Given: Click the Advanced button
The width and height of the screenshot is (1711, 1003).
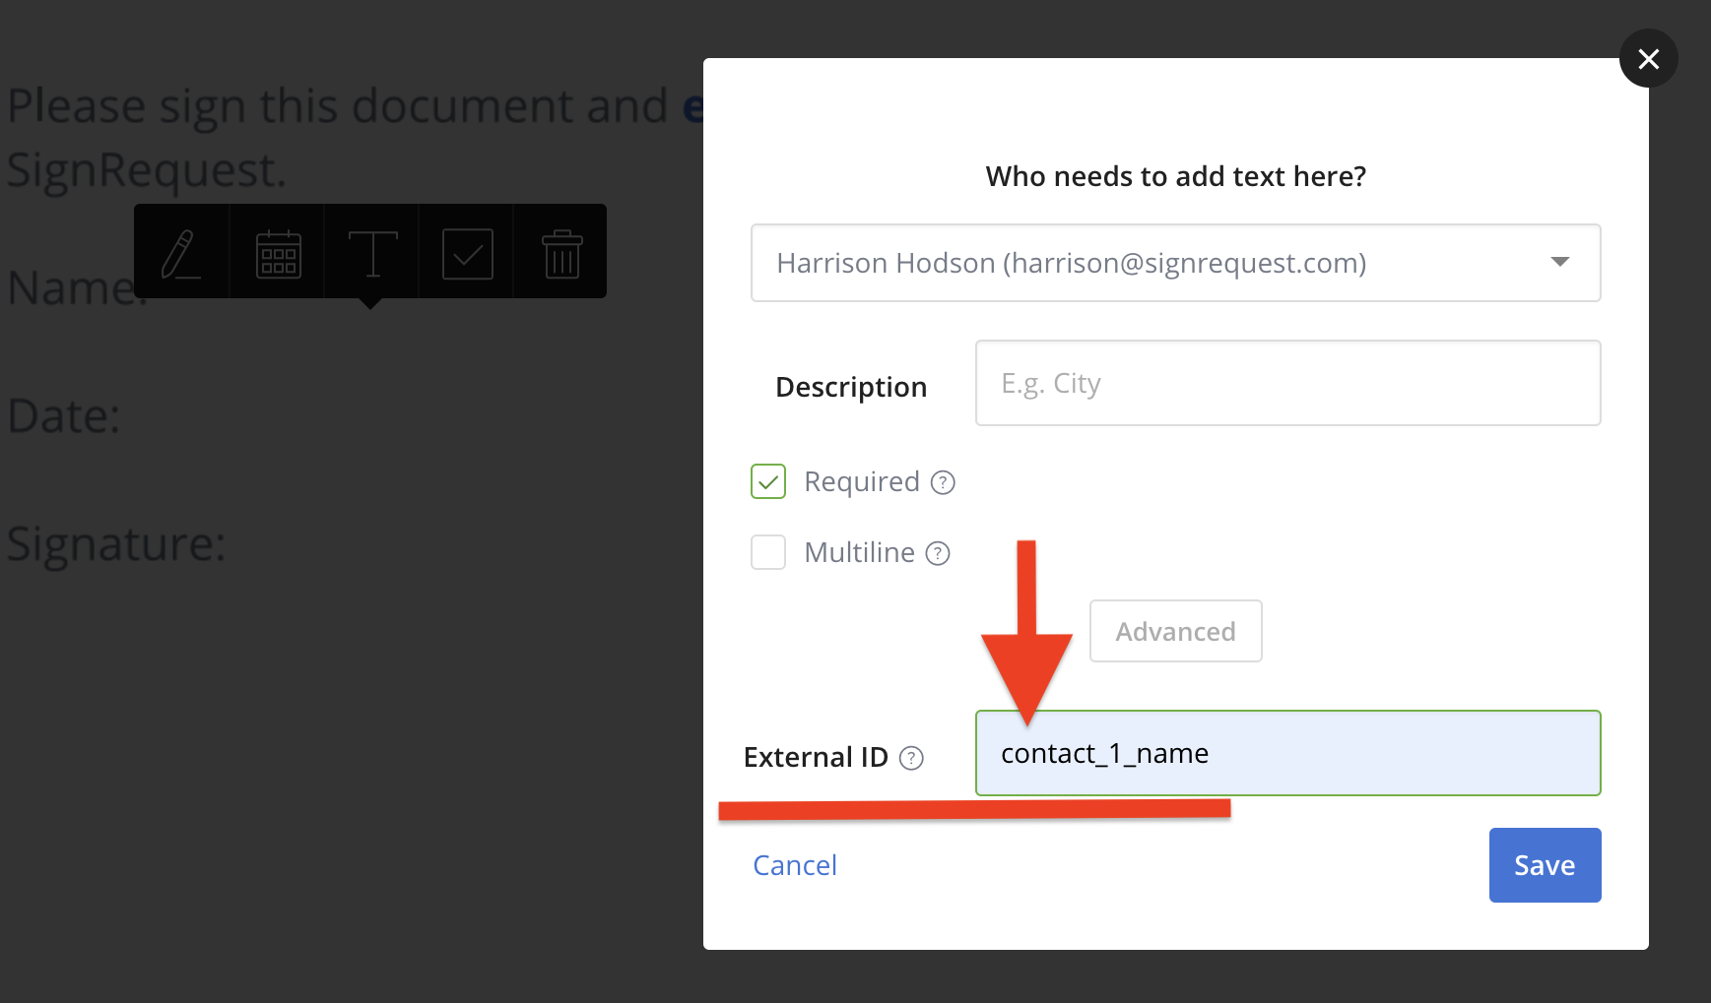Looking at the screenshot, I should point(1175,631).
